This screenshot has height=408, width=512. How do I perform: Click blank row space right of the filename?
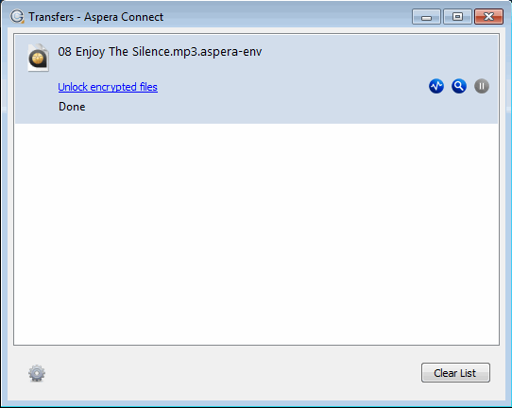tap(379, 52)
